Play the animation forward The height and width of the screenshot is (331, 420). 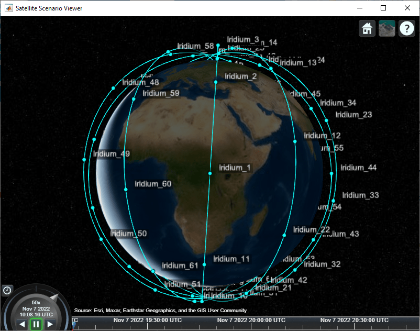tap(50, 324)
